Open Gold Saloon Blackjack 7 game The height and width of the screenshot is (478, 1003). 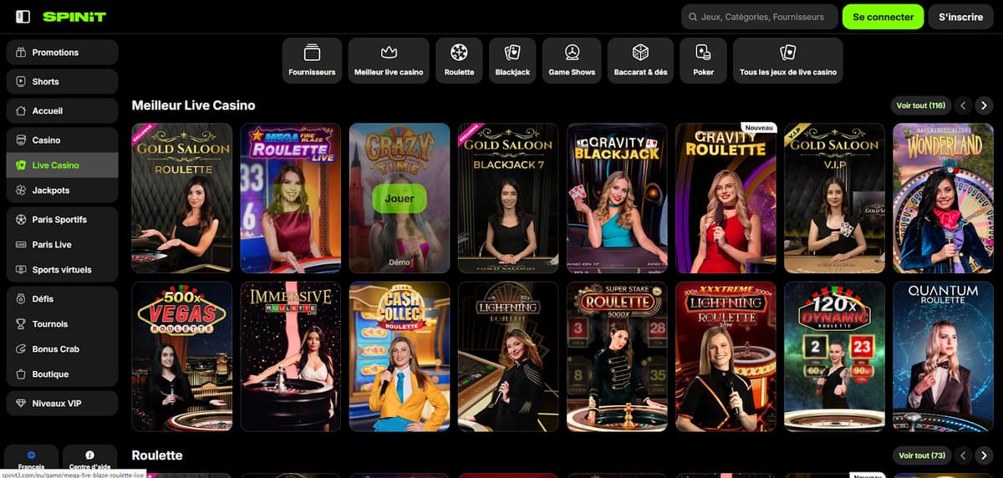[508, 198]
